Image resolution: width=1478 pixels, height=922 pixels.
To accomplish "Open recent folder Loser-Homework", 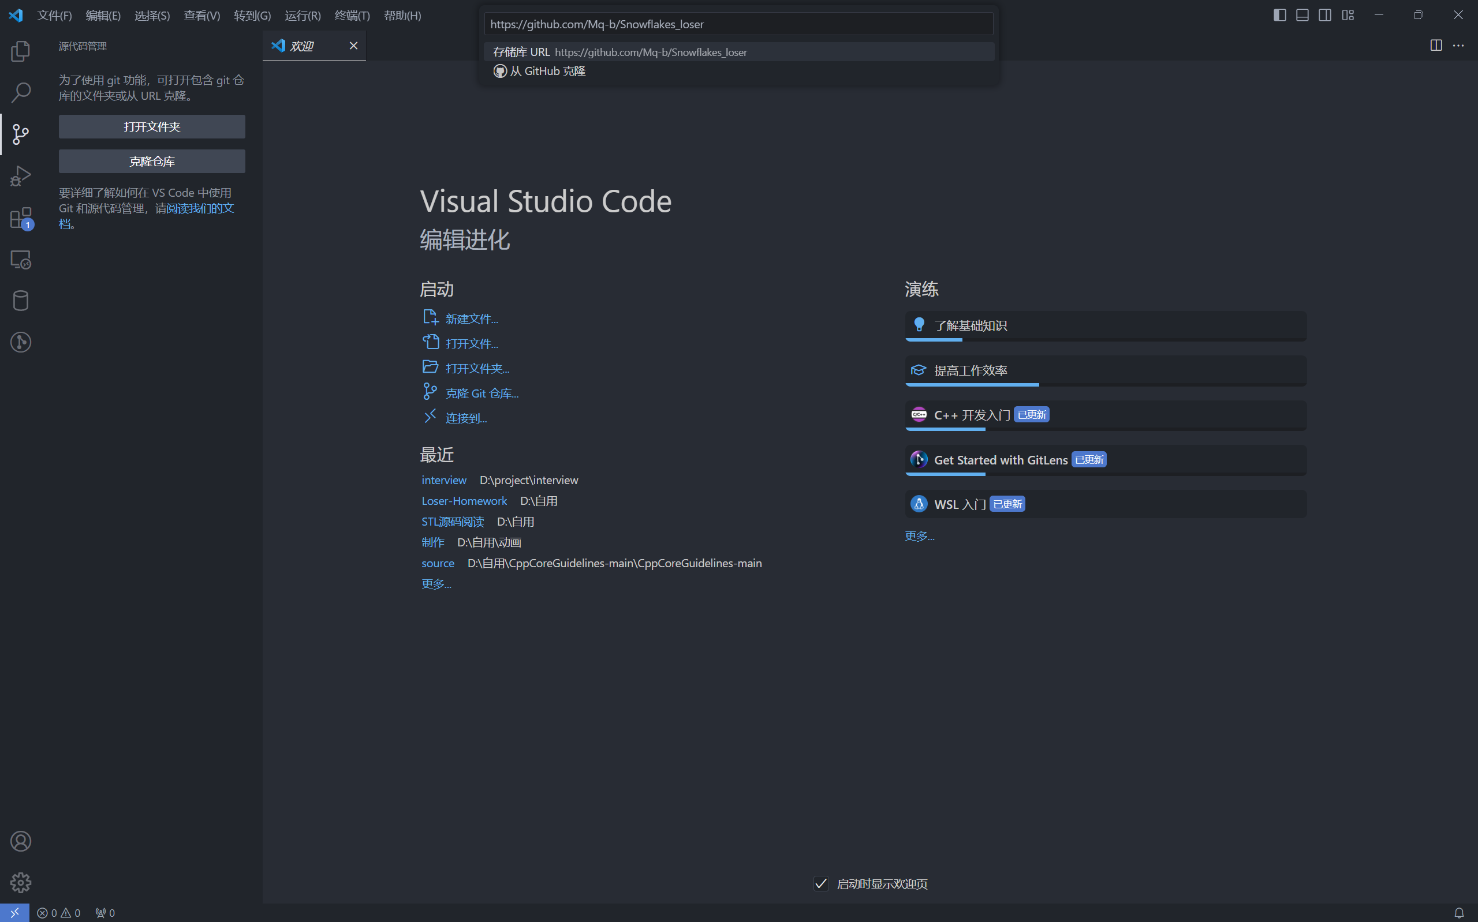I will pyautogui.click(x=464, y=501).
